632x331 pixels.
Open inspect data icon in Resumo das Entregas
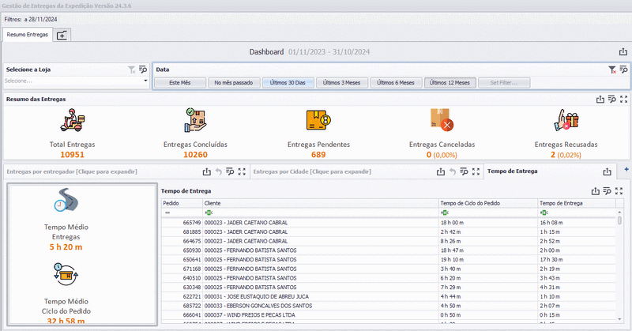click(611, 100)
